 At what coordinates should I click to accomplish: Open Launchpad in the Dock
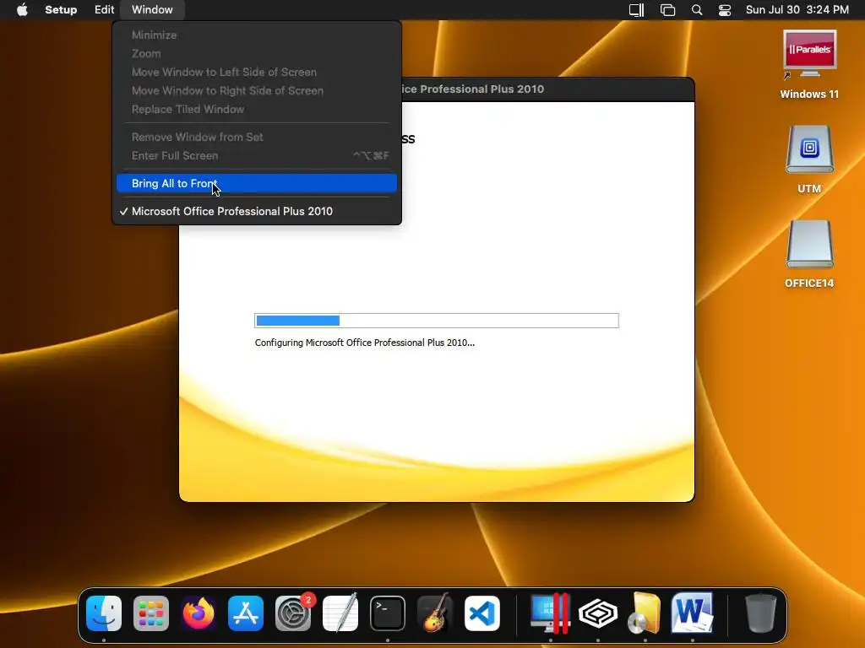151,613
